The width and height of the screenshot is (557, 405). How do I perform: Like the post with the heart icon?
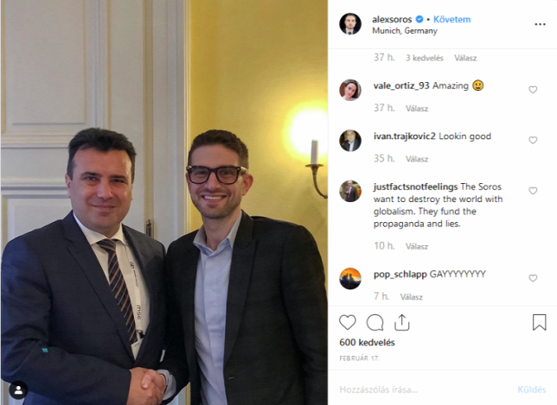point(348,322)
